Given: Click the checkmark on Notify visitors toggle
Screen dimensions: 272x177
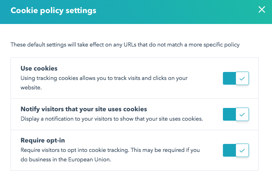Looking at the screenshot, I should click(x=243, y=114).
